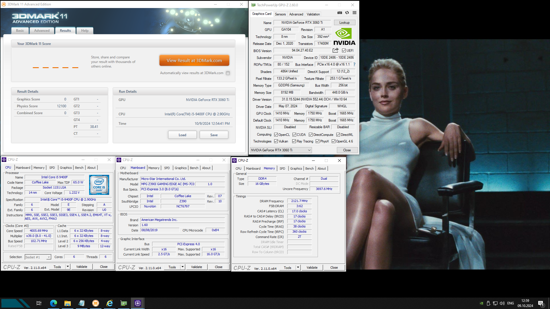550x309 pixels.
Task: Open the 3DMark Help tab
Action: [x=85, y=31]
